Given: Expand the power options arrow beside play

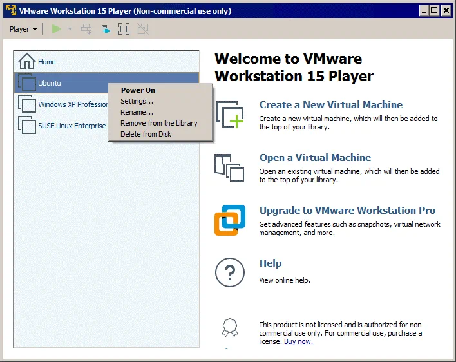Looking at the screenshot, I should 70,29.
